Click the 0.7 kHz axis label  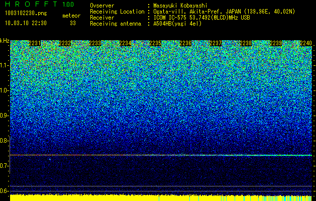(x=5, y=166)
